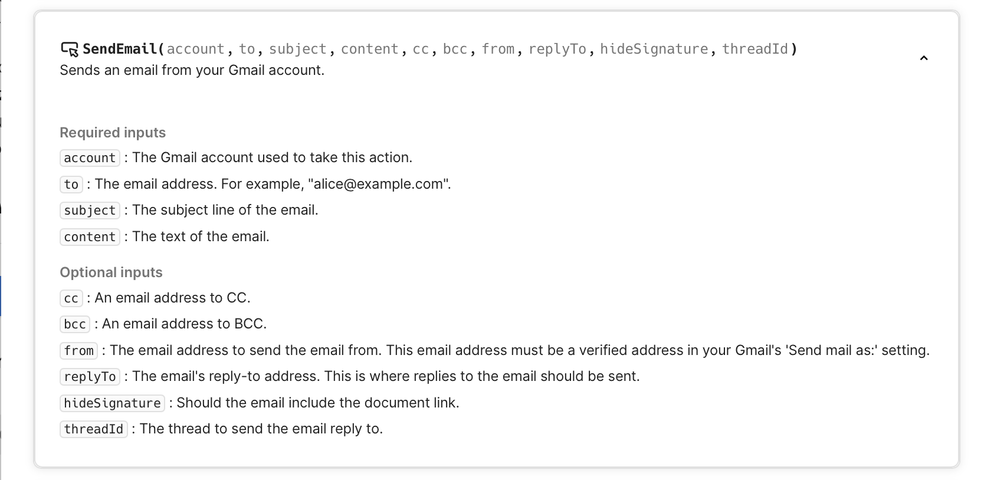This screenshot has width=984, height=480.
Task: Click 'Required inputs' section heading
Action: tap(113, 133)
